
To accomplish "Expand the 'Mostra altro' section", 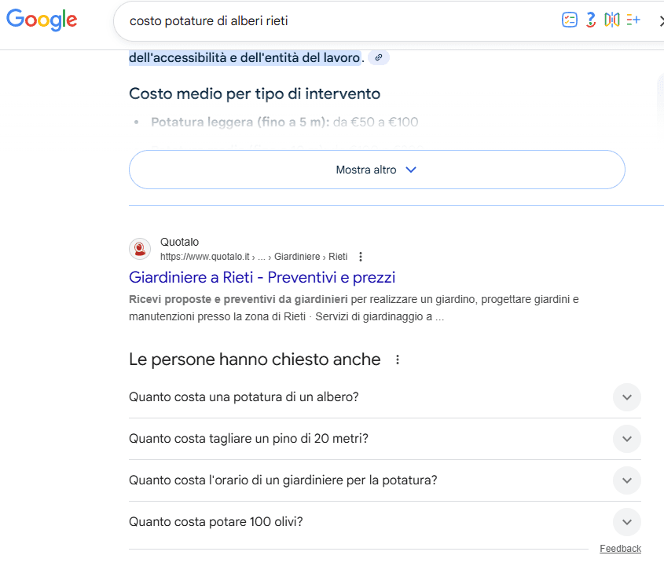I will pos(376,170).
